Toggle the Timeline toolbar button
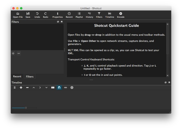 pos(110,15)
